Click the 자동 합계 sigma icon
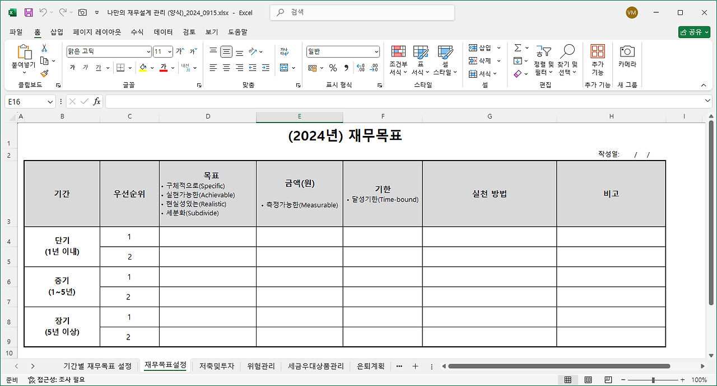717x386 pixels. click(x=518, y=48)
